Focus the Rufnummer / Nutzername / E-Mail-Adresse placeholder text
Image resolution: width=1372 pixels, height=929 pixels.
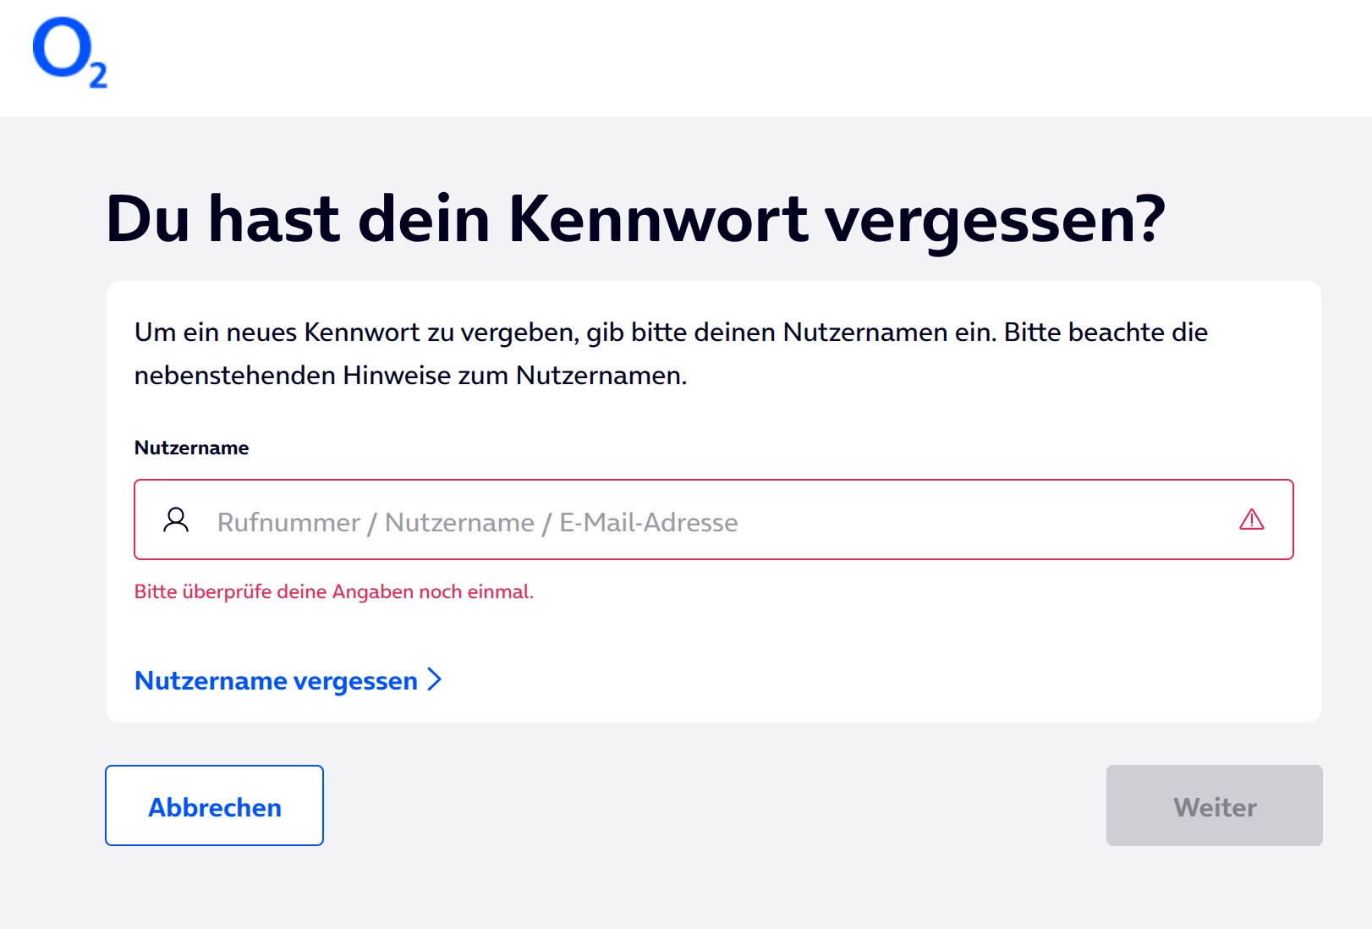477,522
